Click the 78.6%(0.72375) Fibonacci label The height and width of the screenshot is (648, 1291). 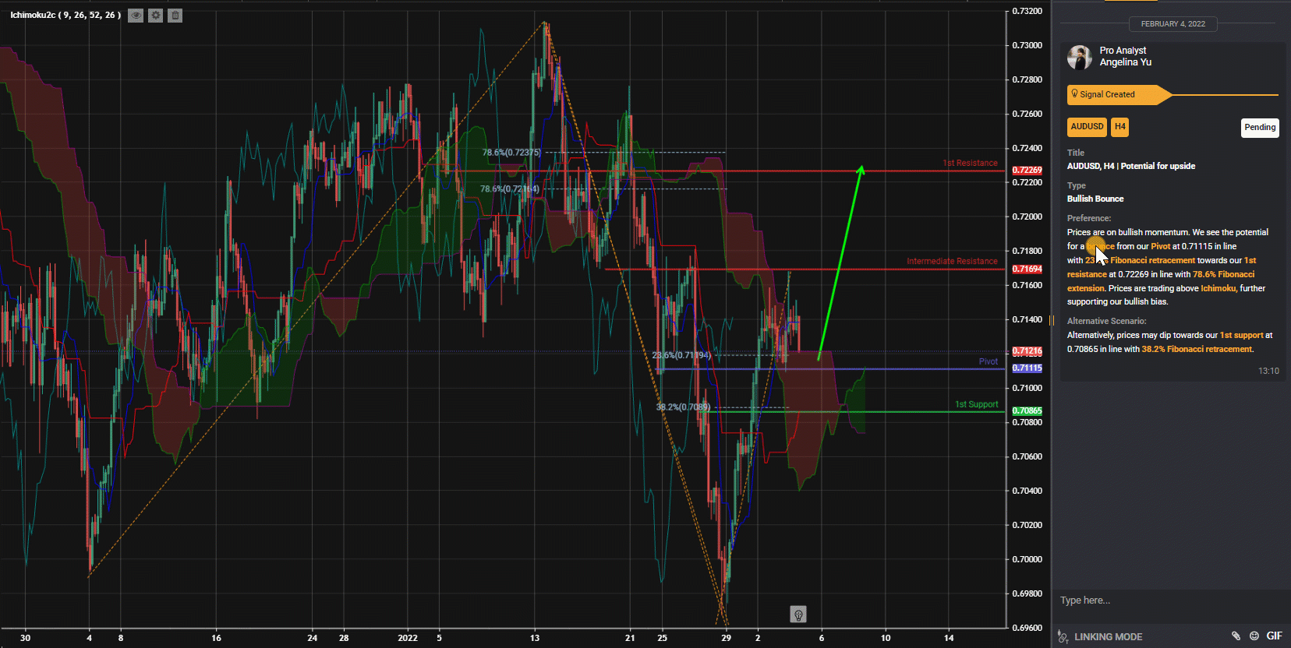511,153
